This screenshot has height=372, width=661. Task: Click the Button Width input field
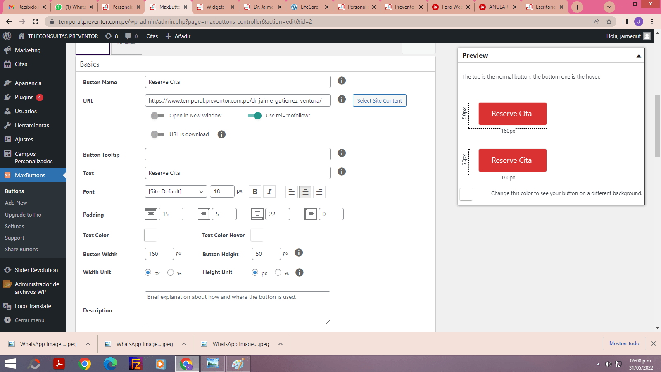coord(159,254)
